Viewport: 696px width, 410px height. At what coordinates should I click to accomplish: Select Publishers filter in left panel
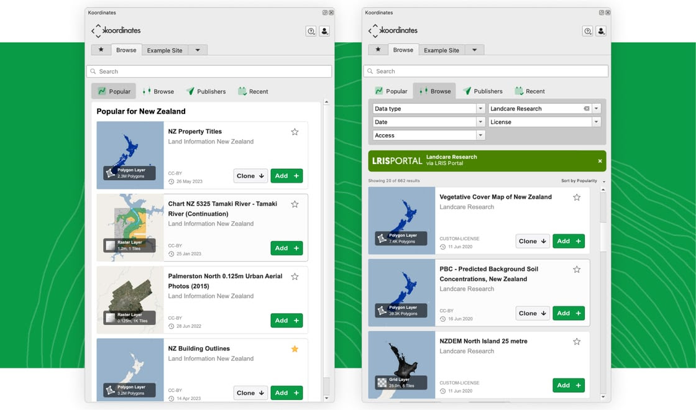206,91
